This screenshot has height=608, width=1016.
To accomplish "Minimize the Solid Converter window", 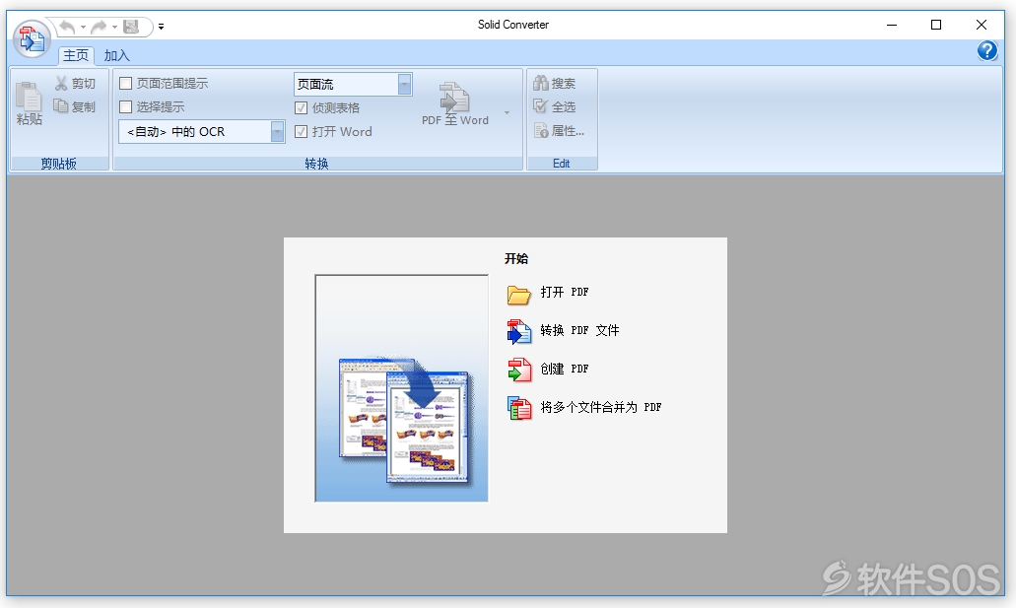I will [x=892, y=25].
